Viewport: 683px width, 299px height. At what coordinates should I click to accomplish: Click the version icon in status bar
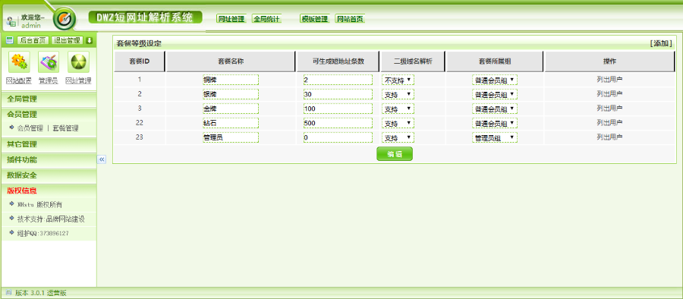[x=8, y=293]
